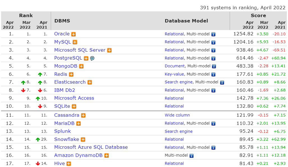
Task: Click the info icon in MariaDB row
Action: pyautogui.click(x=213, y=123)
